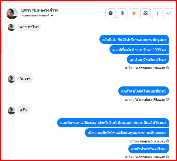The width and height of the screenshot is (177, 161).
Task: Open customer name บูรพา พิมทองวงศ์วาล profile
Action: (x=40, y=10)
